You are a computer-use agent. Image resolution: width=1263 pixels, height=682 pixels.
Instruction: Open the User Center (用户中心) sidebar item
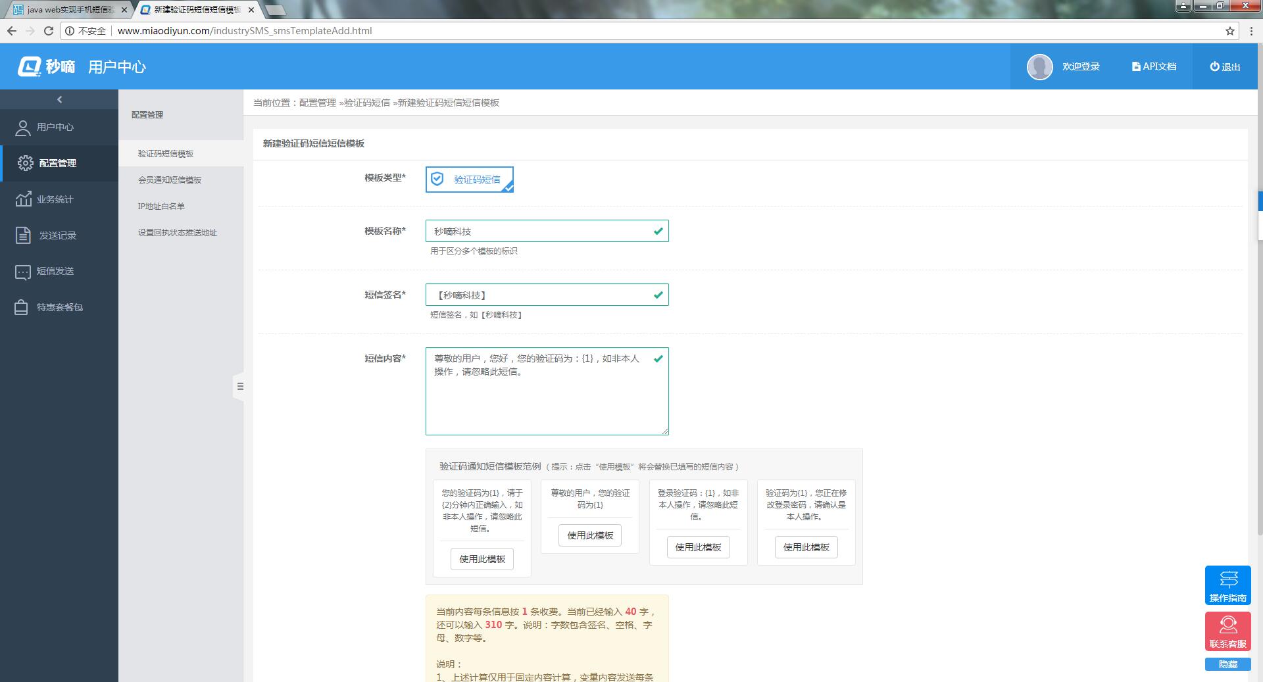click(x=59, y=127)
